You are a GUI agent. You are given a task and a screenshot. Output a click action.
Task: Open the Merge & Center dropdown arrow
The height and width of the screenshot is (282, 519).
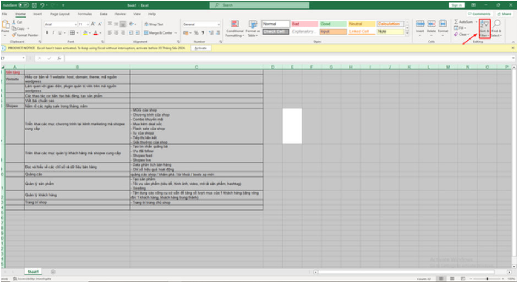176,33
